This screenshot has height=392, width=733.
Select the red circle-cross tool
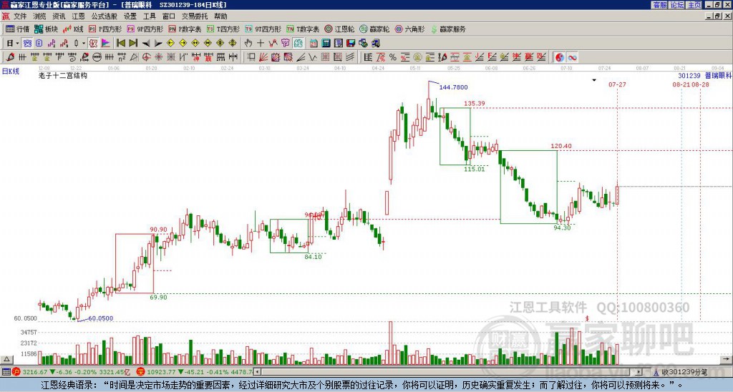pyautogui.click(x=146, y=57)
